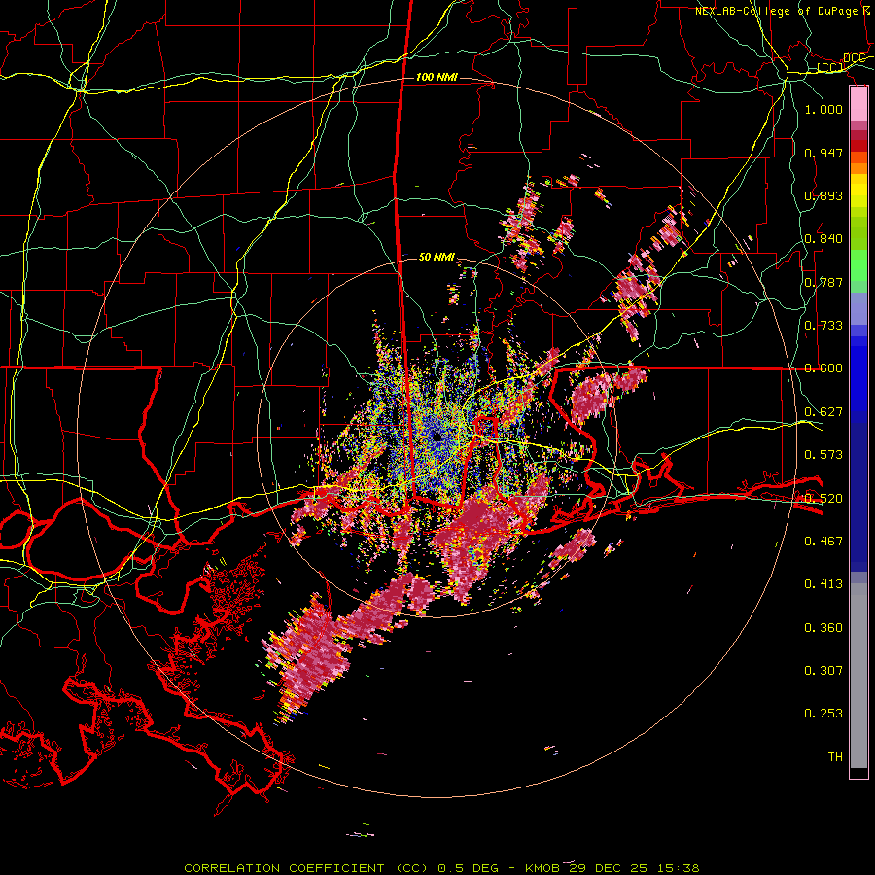Click the black radar site dot at center
The image size is (875, 875).
tap(437, 437)
